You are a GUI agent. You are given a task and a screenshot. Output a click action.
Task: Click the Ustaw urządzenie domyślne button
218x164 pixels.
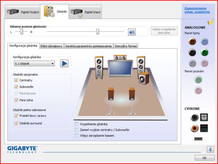pos(164,31)
